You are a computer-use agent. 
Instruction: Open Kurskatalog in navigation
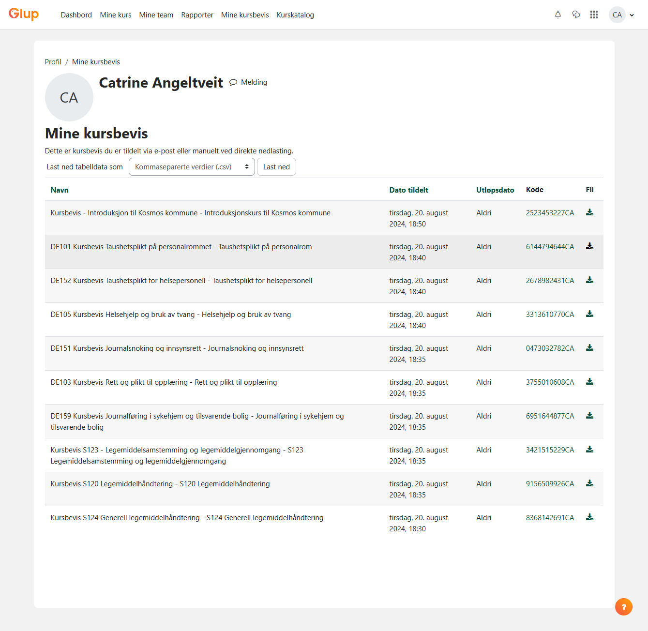point(295,15)
